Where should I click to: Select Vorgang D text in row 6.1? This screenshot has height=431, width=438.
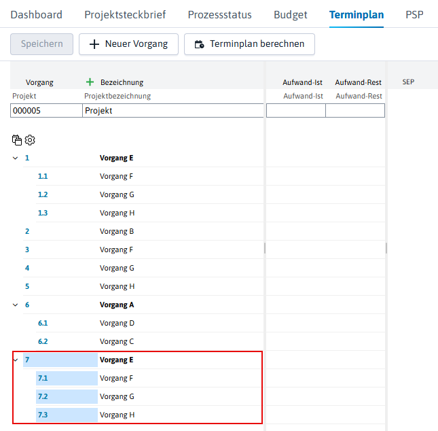click(117, 324)
